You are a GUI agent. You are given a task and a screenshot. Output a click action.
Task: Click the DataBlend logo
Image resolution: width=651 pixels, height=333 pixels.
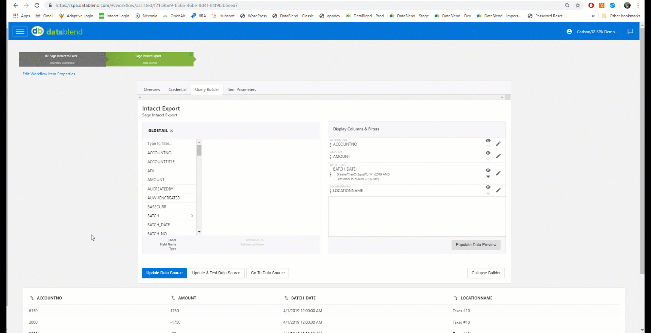pyautogui.click(x=57, y=32)
